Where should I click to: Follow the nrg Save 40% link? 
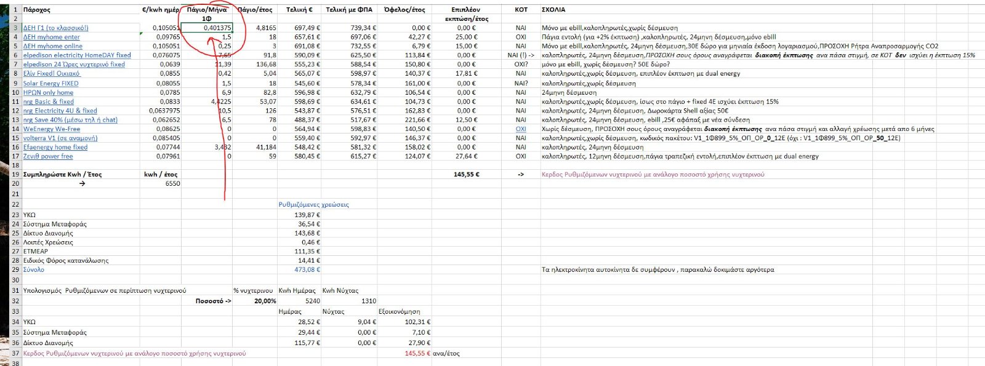pyautogui.click(x=70, y=120)
